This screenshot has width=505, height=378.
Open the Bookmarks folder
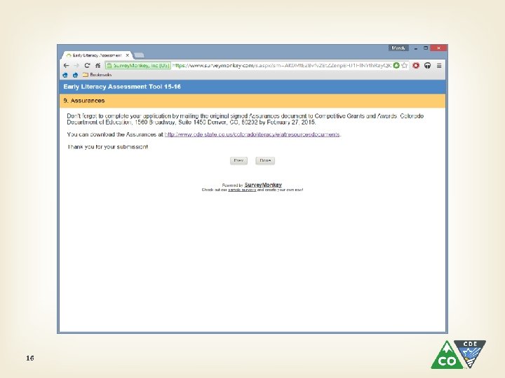click(x=97, y=75)
